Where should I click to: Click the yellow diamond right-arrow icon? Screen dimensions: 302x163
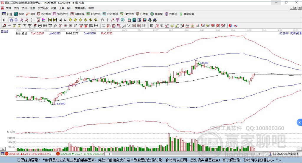[x=75, y=20]
